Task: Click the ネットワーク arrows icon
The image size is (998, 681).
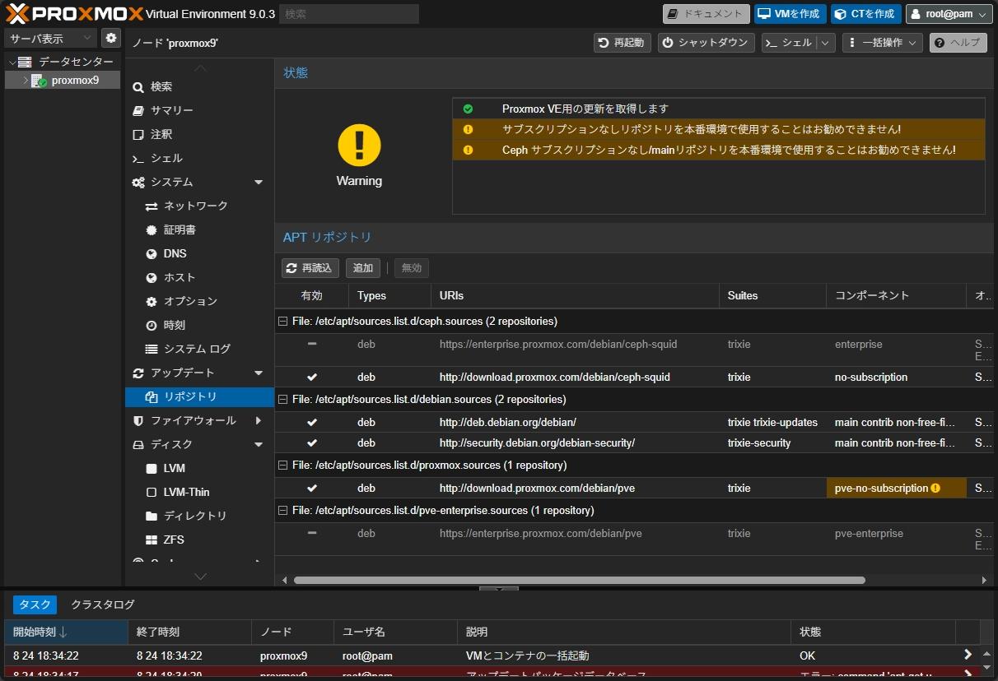Action: coord(152,206)
